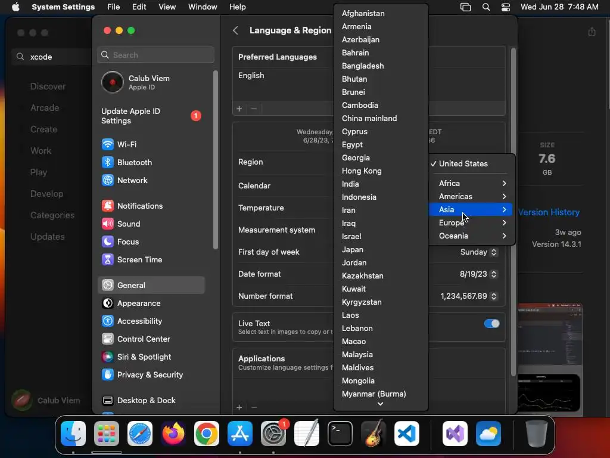Open Control Center in menu bar

point(505,7)
